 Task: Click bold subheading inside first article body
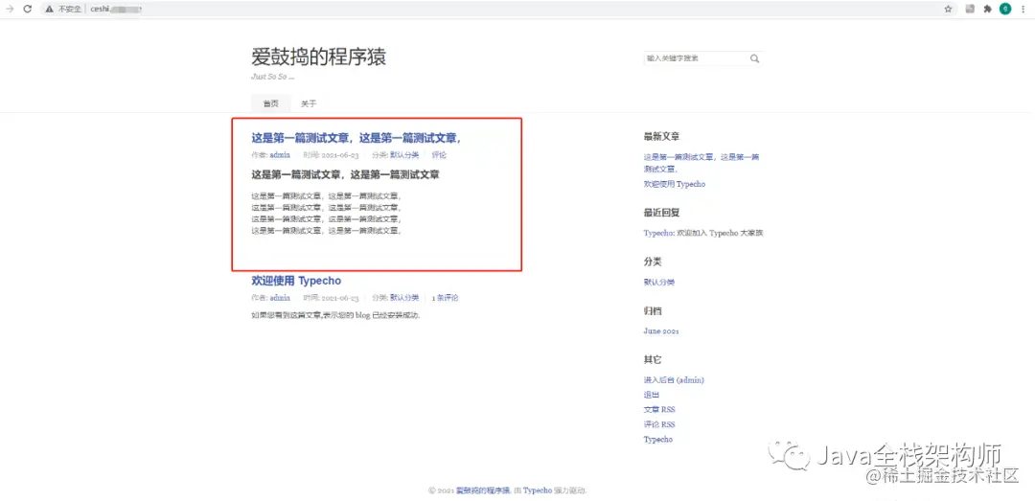(345, 175)
